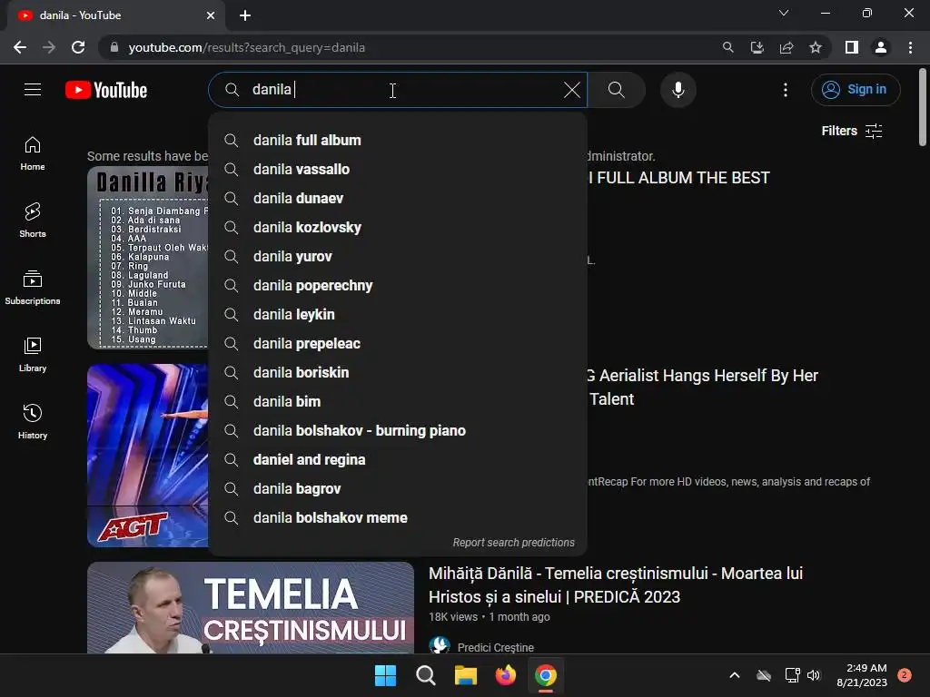Select suggestion "danila poperechny"
This screenshot has width=930, height=697.
(x=398, y=285)
